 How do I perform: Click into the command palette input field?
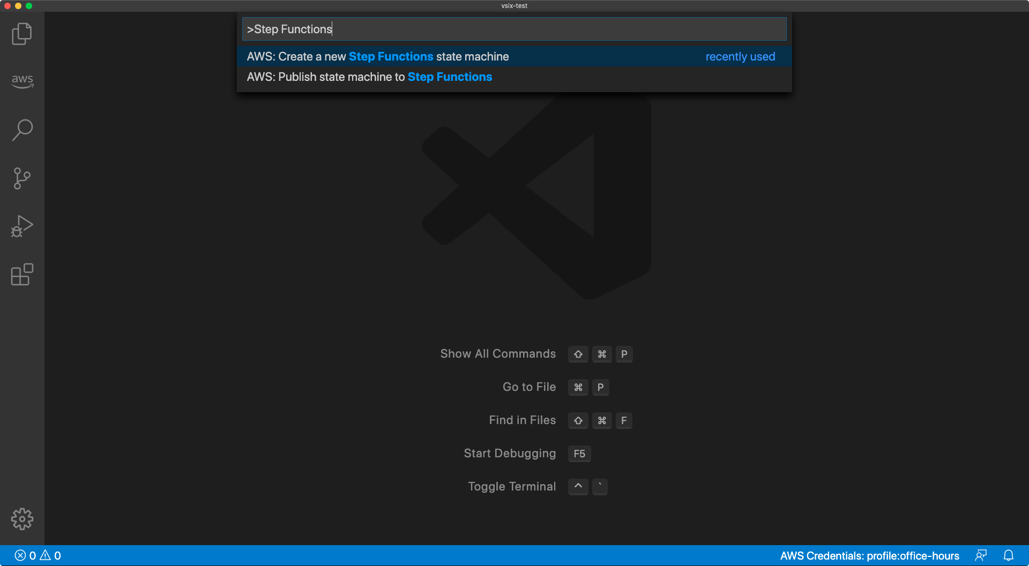pos(514,29)
